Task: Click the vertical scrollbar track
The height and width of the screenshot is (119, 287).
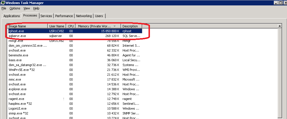Action: point(280,73)
